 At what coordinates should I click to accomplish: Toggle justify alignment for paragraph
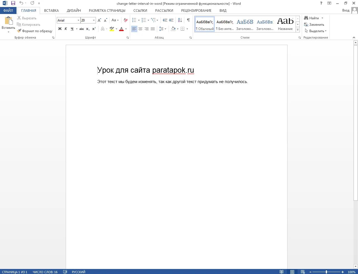[x=153, y=29]
